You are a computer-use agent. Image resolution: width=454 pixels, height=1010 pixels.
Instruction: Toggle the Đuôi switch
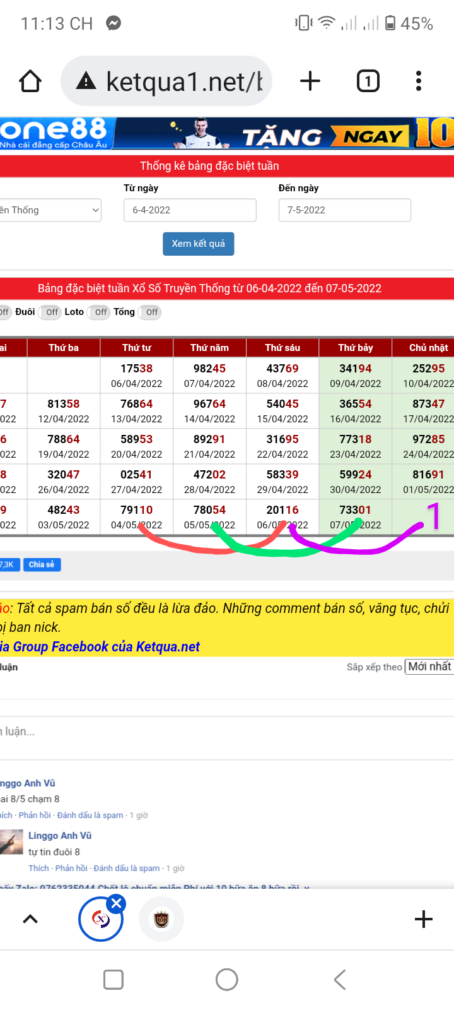50,312
